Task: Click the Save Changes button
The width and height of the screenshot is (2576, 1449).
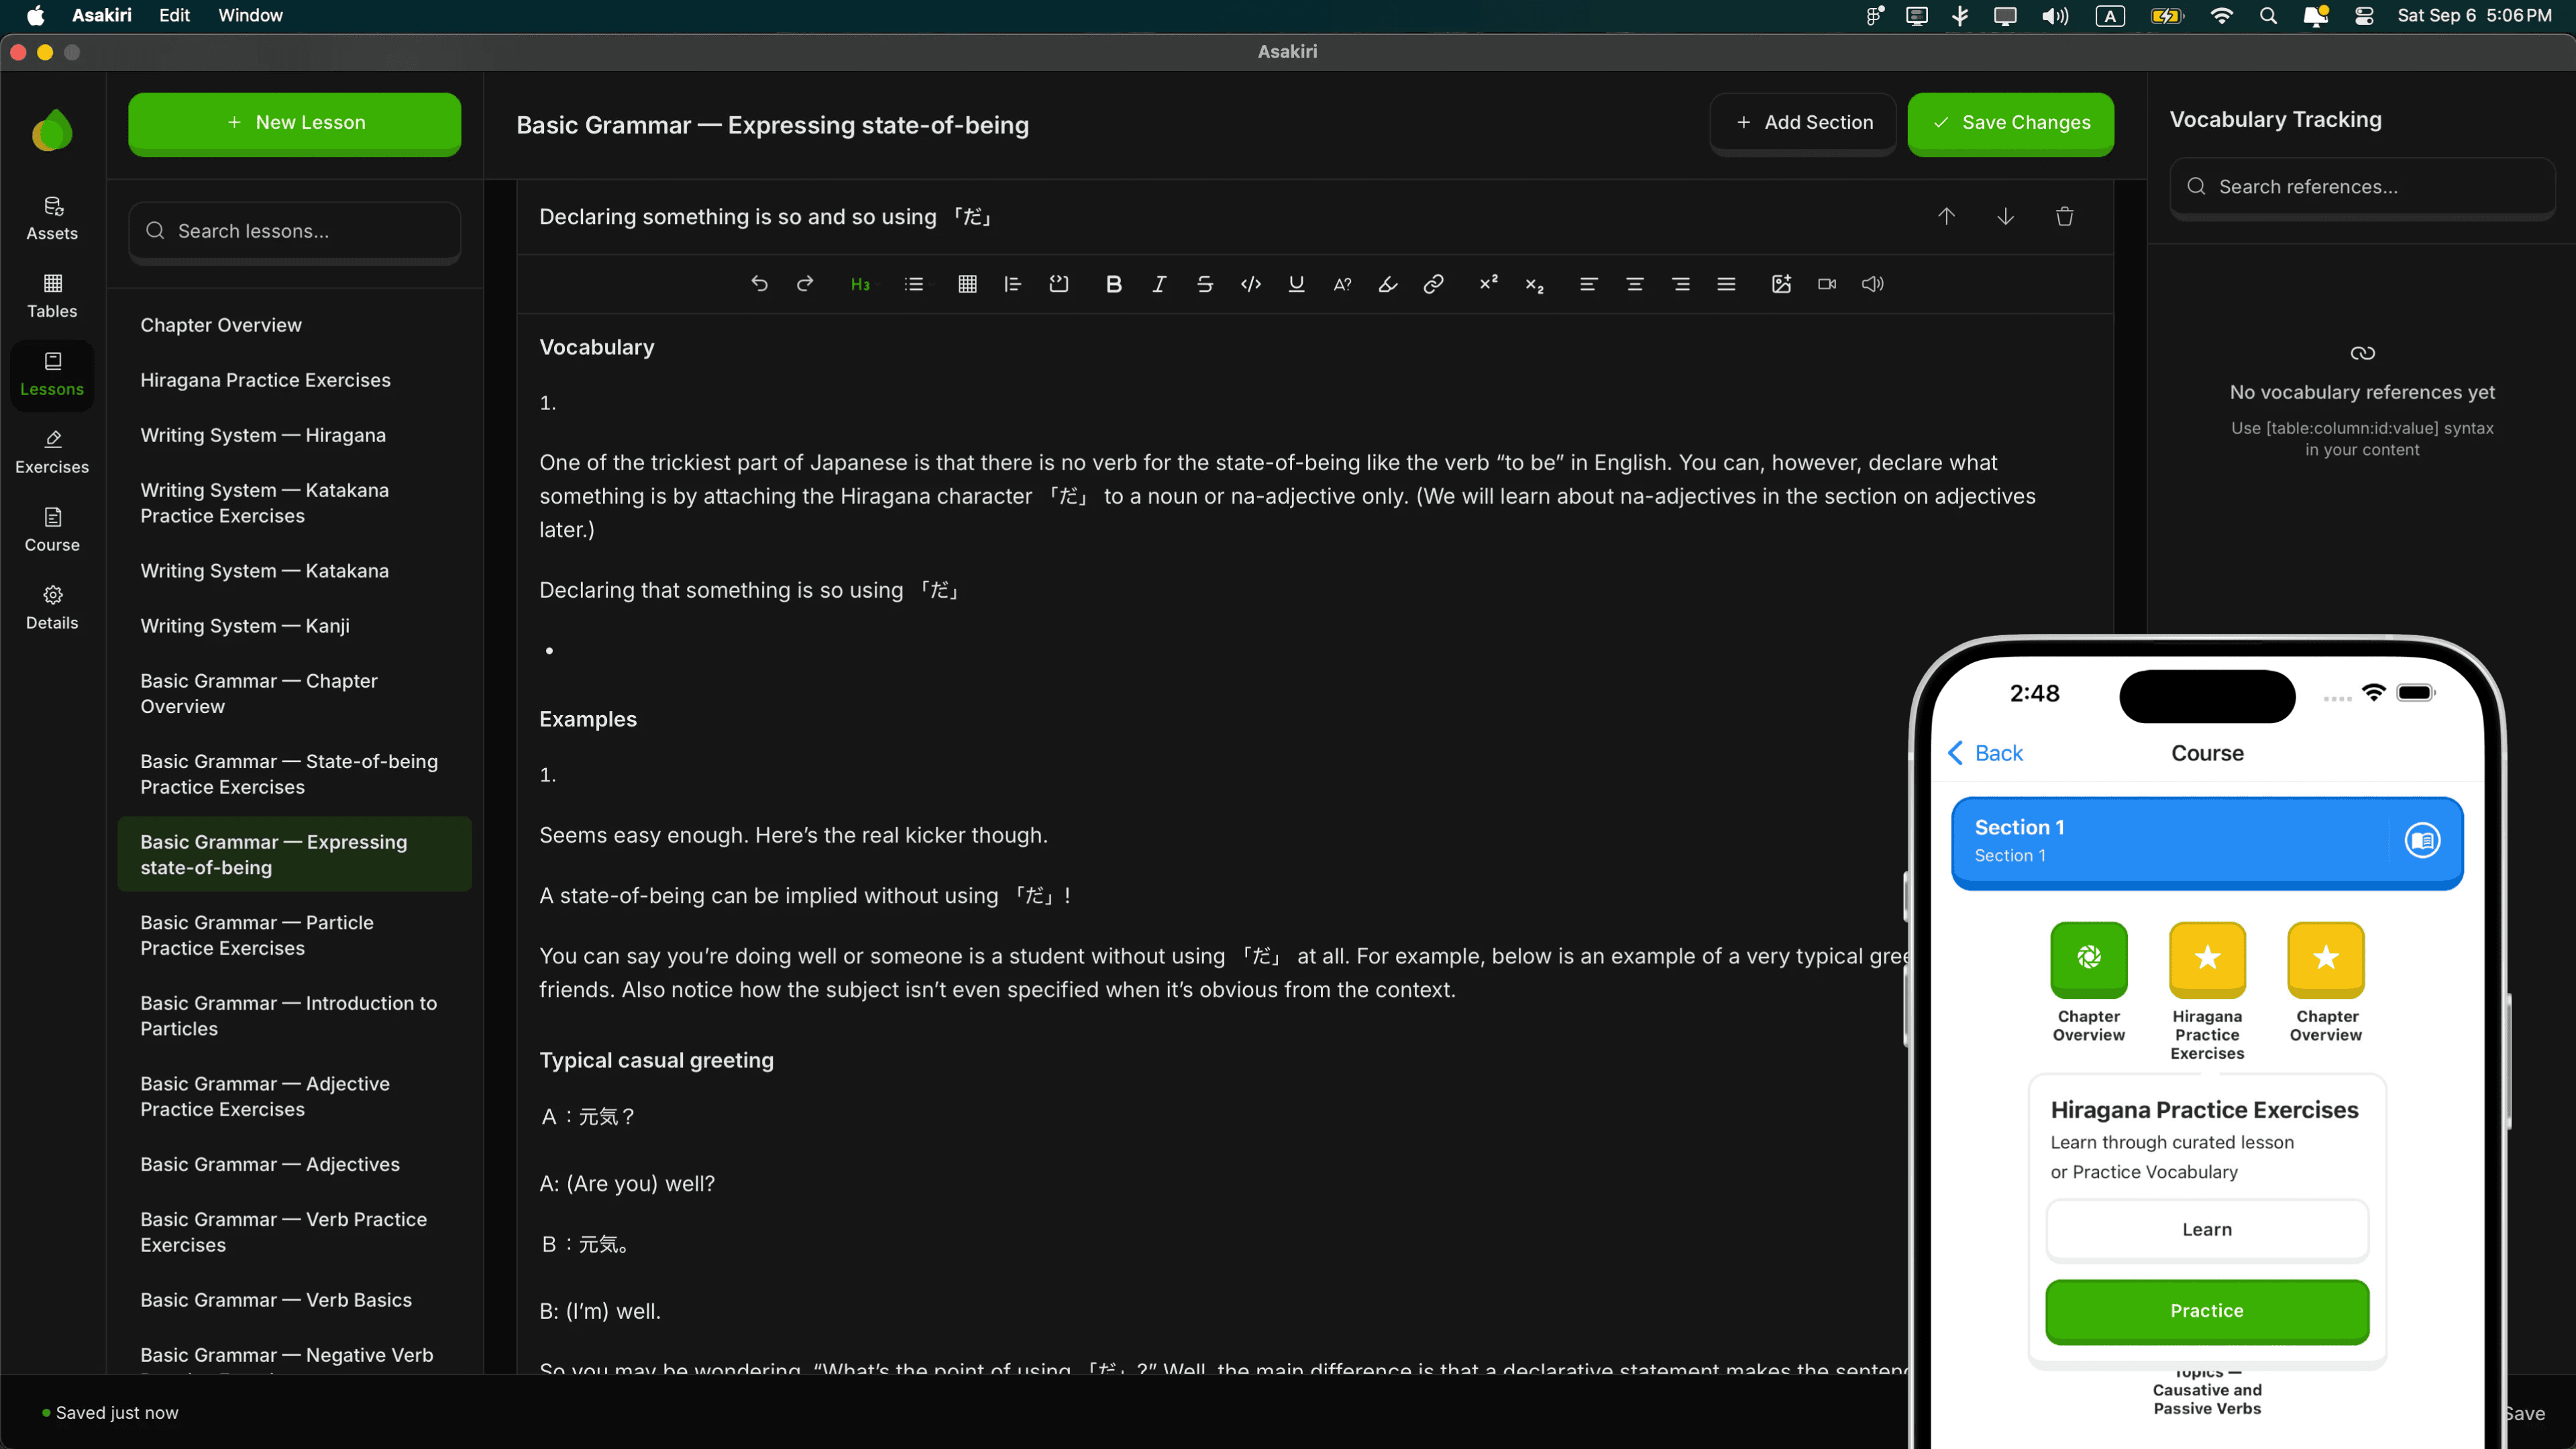Action: (x=2010, y=122)
